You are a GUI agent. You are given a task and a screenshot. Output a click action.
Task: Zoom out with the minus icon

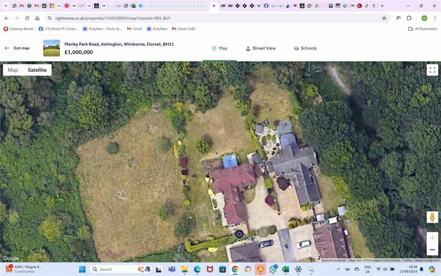432,249
